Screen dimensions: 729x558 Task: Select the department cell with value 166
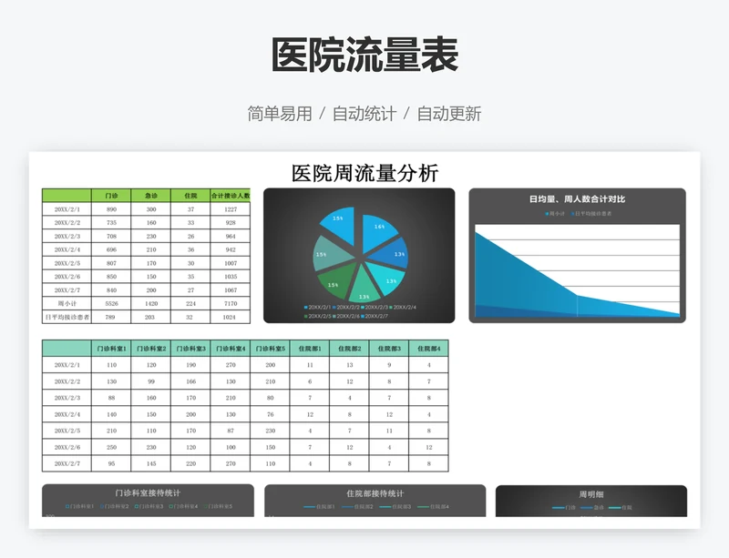click(190, 381)
